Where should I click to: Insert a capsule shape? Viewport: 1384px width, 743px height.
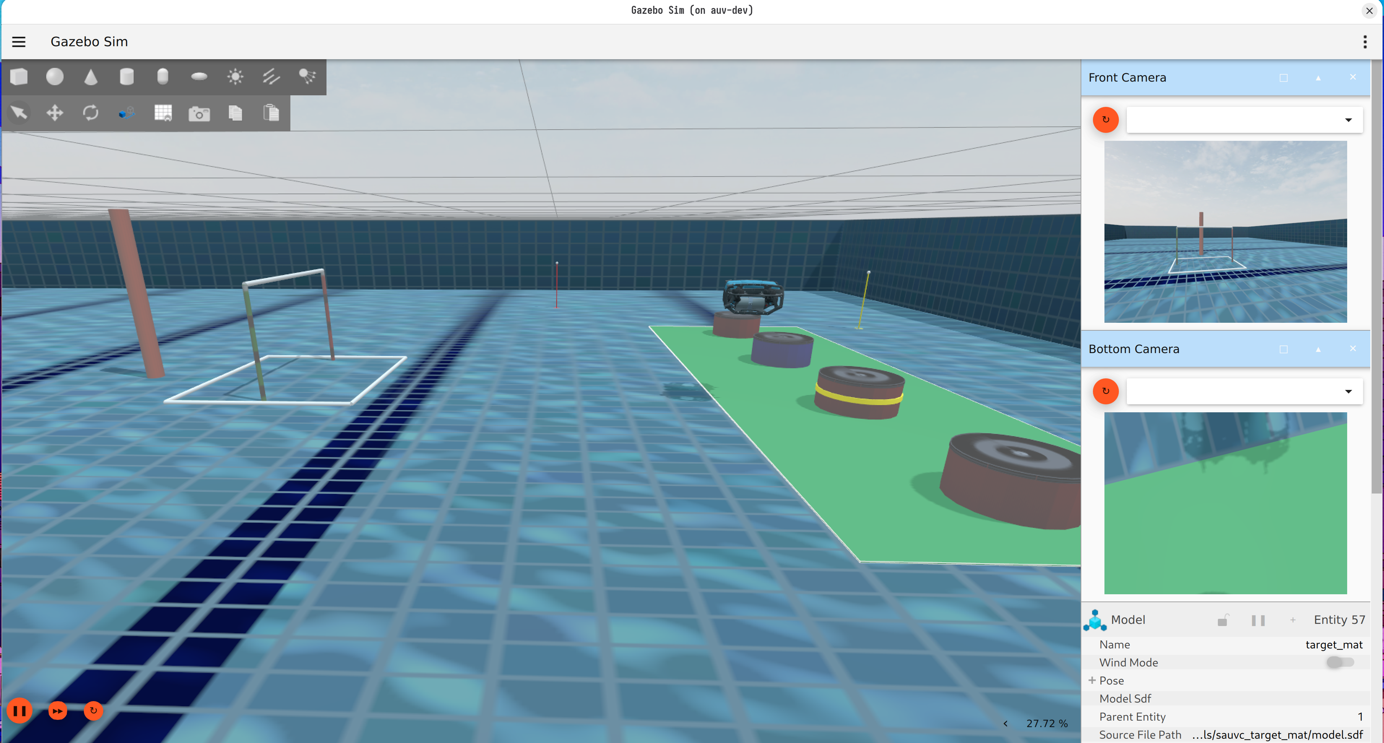click(163, 77)
